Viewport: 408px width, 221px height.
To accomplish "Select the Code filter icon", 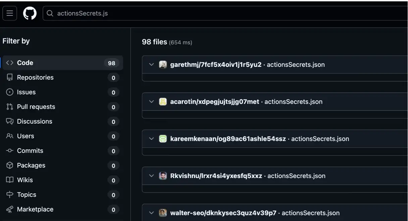I will [x=10, y=62].
